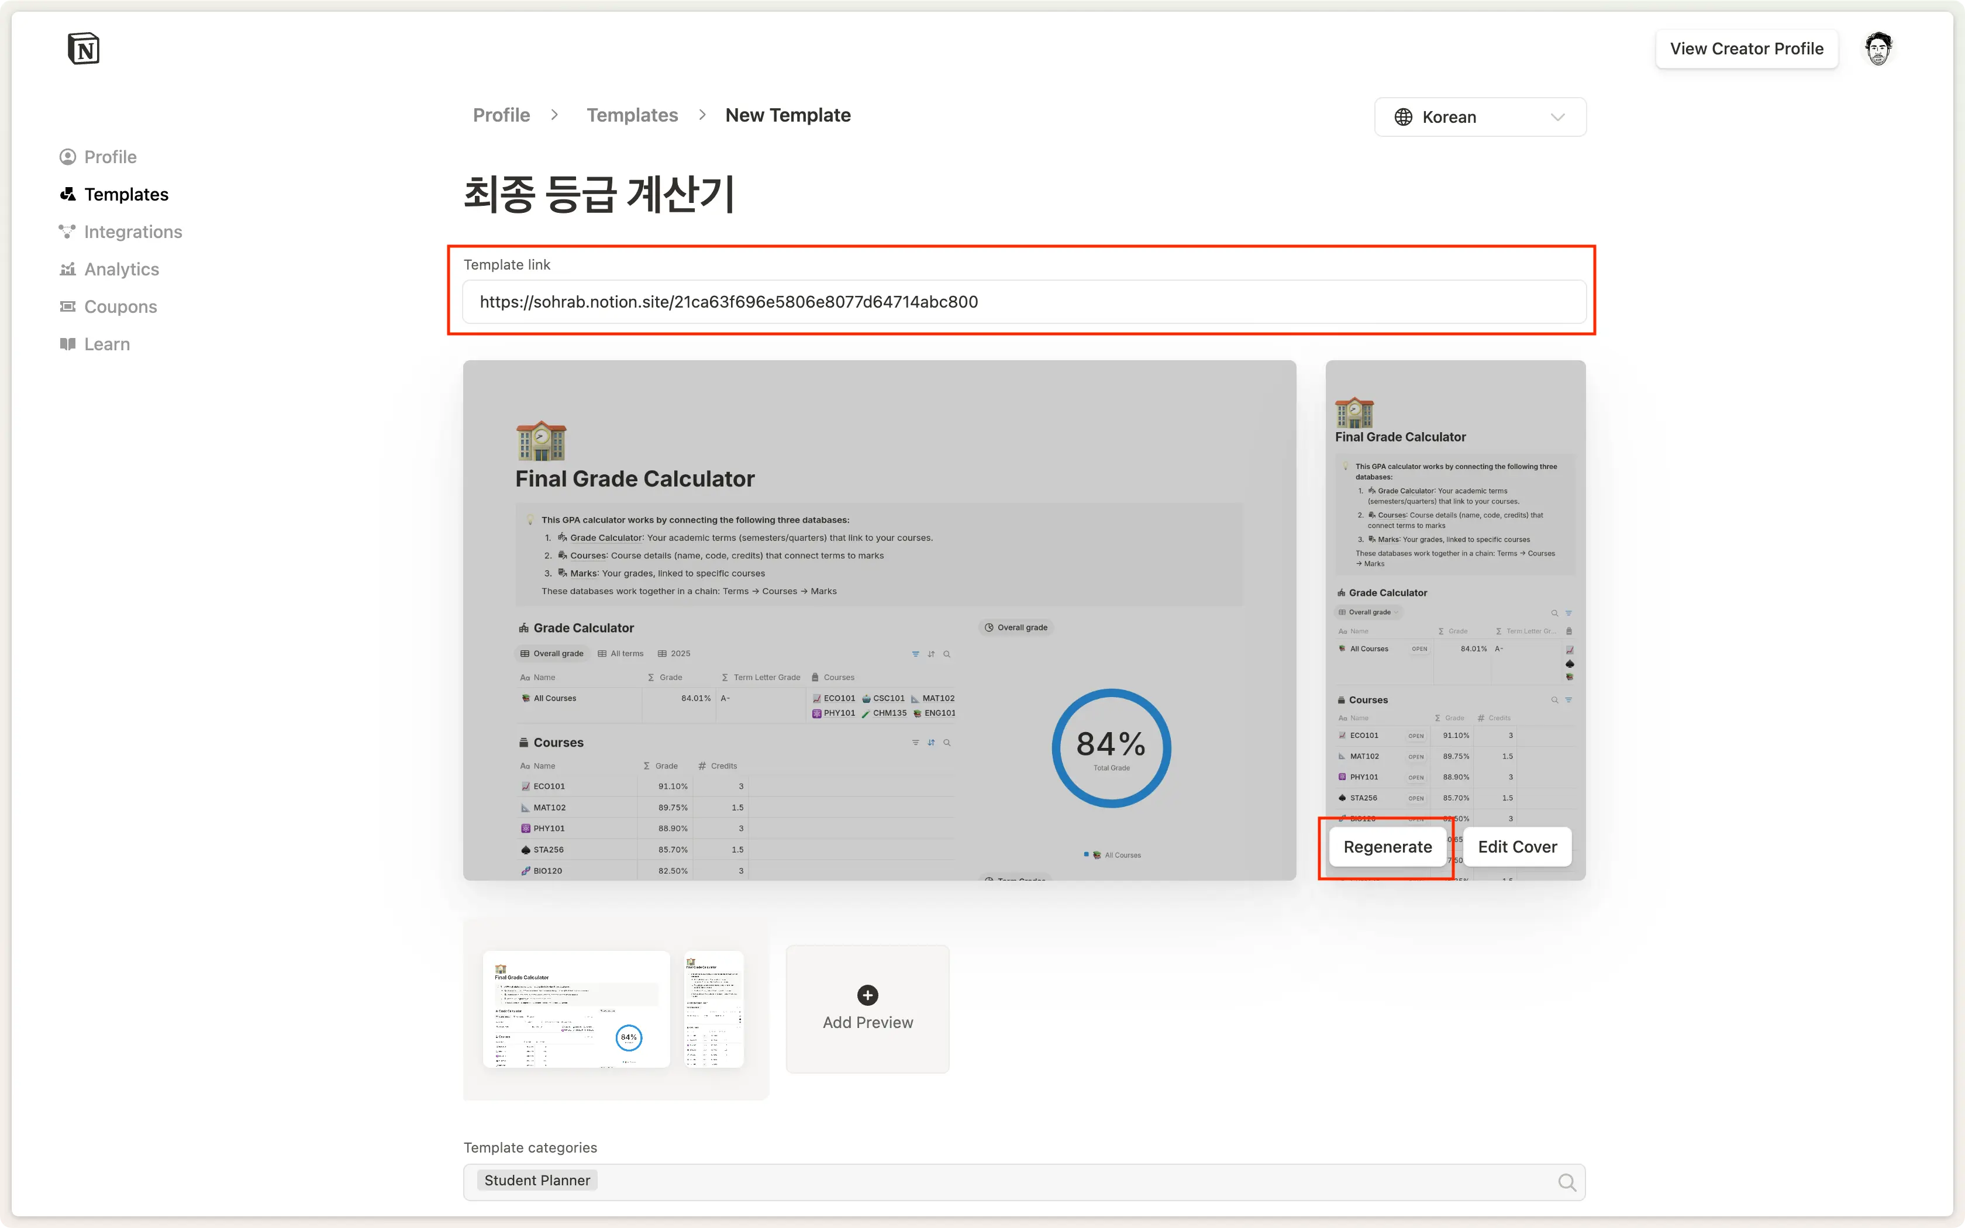This screenshot has width=1965, height=1228.
Task: Click the Analytics chart icon
Action: coord(67,269)
